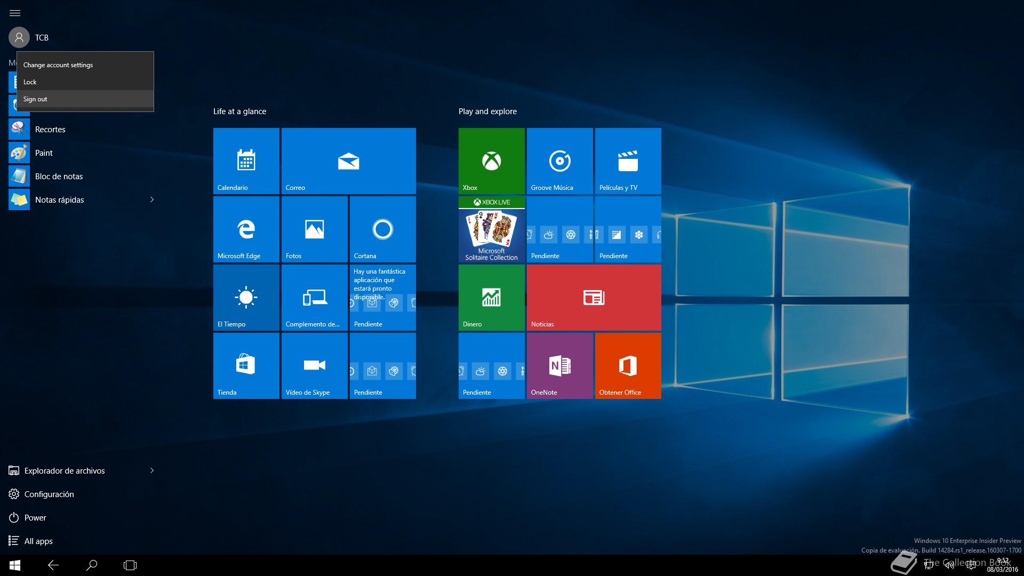Open the taskbar clock and date
This screenshot has width=1024, height=576.
click(x=1003, y=565)
